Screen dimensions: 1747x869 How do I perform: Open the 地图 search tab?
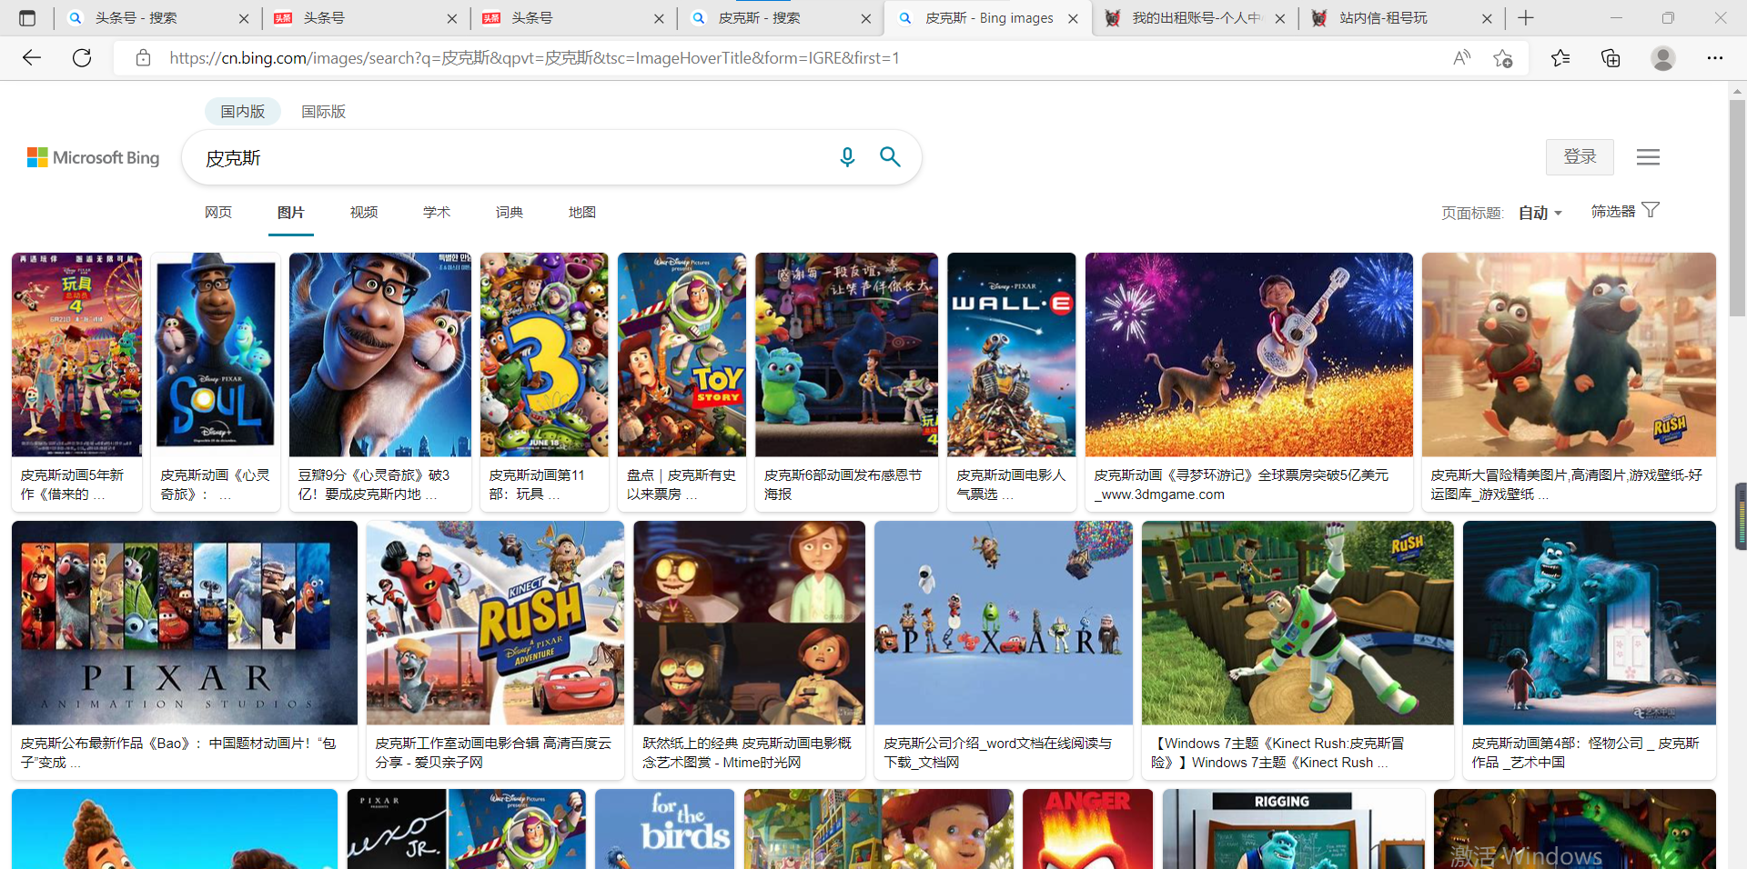pos(582,212)
